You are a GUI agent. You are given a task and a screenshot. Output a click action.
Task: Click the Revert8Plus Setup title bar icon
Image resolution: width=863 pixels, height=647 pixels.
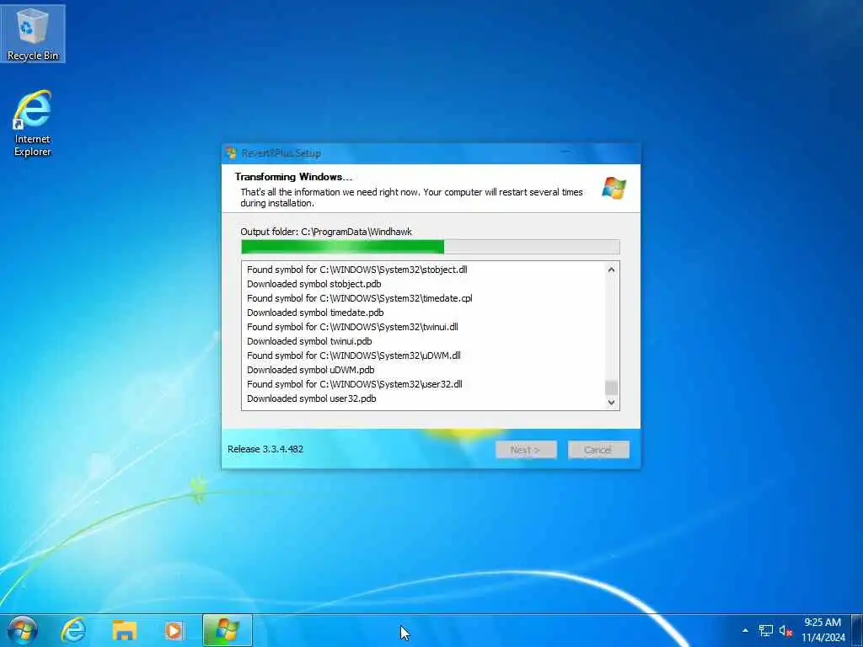tap(232, 153)
